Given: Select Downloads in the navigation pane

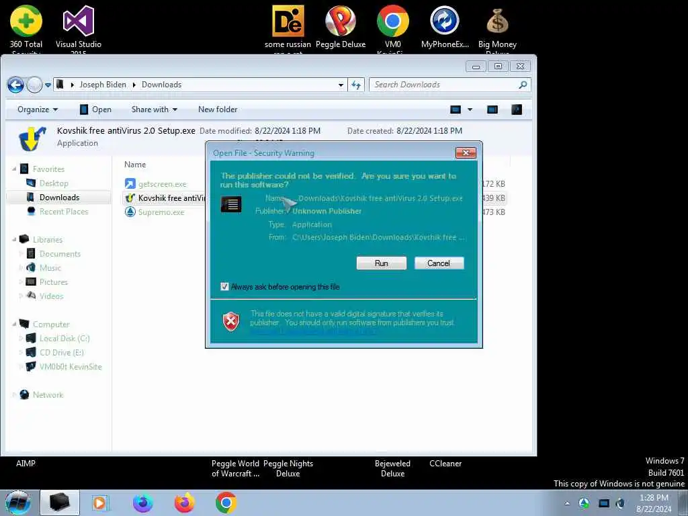Looking at the screenshot, I should point(59,198).
